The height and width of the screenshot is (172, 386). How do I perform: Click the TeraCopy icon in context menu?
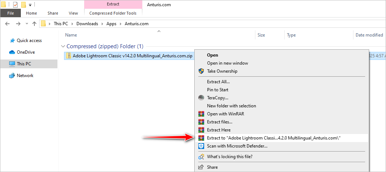201,98
